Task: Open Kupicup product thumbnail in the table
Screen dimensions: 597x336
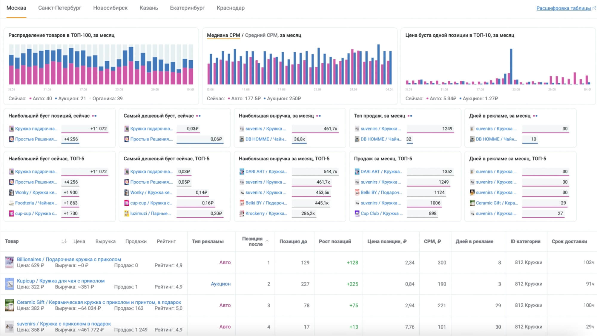Action: pos(10,284)
